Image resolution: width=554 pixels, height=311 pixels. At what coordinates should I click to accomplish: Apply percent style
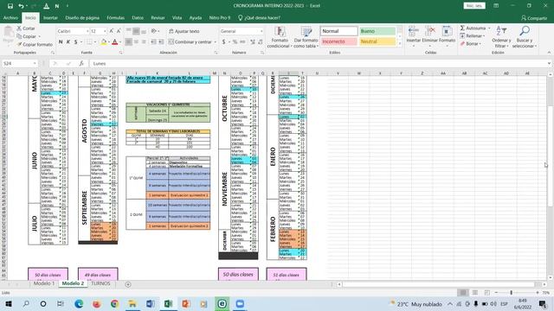coord(235,42)
